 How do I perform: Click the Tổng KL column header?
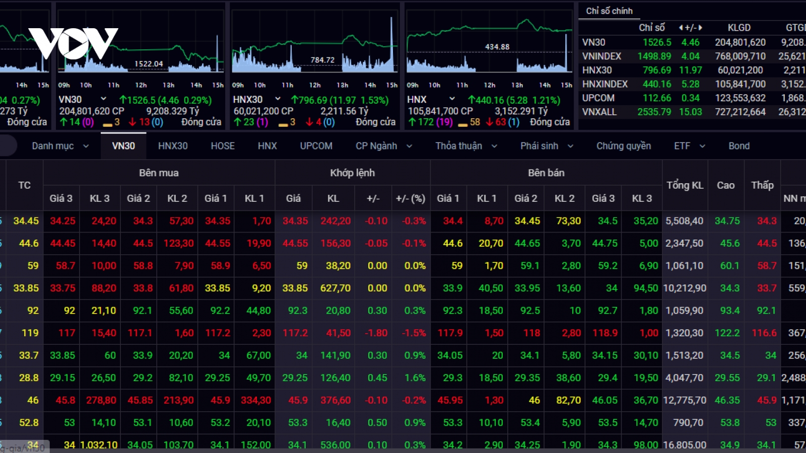[x=685, y=185]
